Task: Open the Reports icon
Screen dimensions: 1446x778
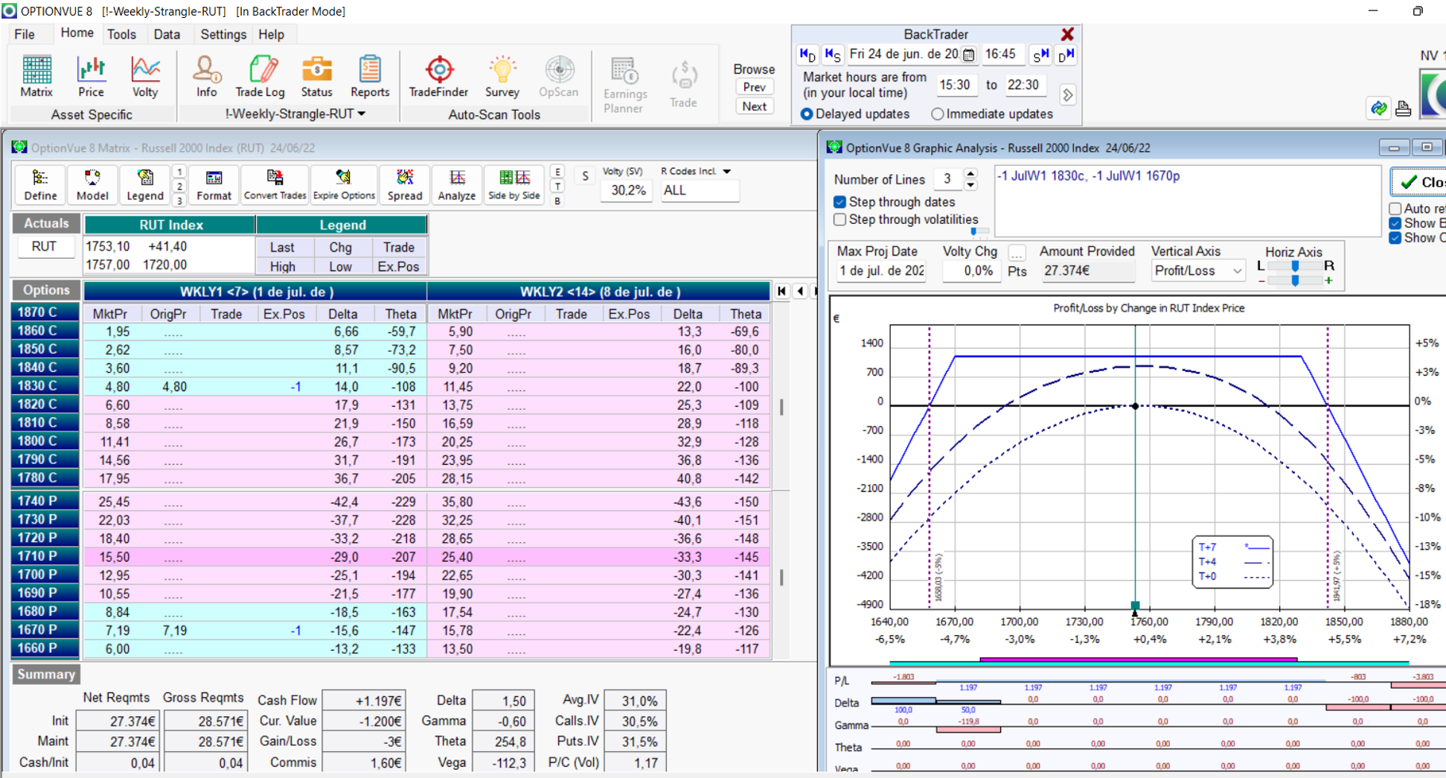Action: click(370, 77)
